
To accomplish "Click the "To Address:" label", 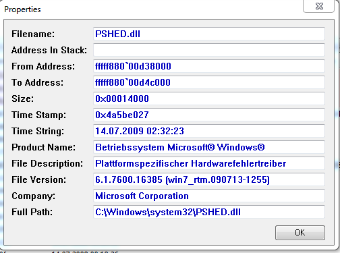I will tap(38, 82).
